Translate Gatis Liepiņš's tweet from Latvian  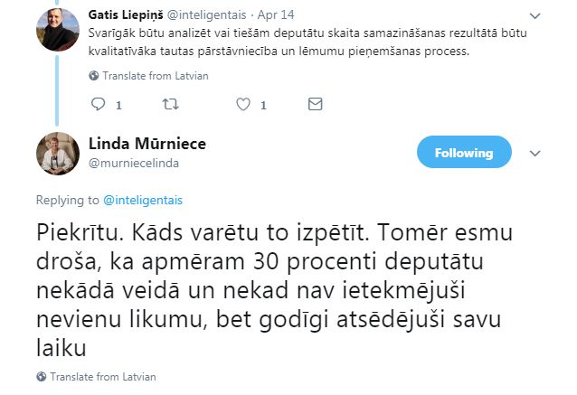click(155, 76)
